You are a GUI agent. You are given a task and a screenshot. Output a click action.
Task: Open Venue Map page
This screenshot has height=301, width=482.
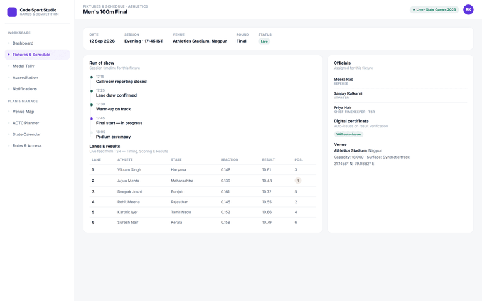pos(37,112)
